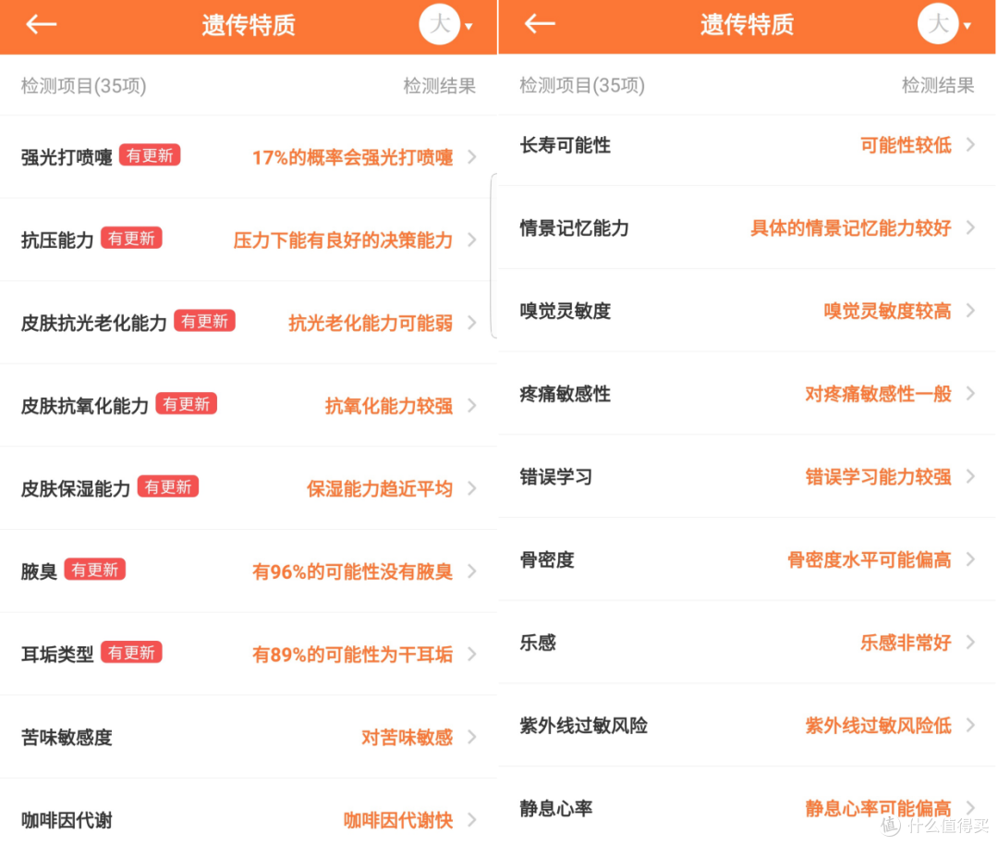The width and height of the screenshot is (998, 846).
Task: View result 有96%的可能性没有腋臭
Action: tap(353, 571)
